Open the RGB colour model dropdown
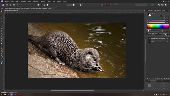The width and height of the screenshot is (170, 96). point(165,16)
